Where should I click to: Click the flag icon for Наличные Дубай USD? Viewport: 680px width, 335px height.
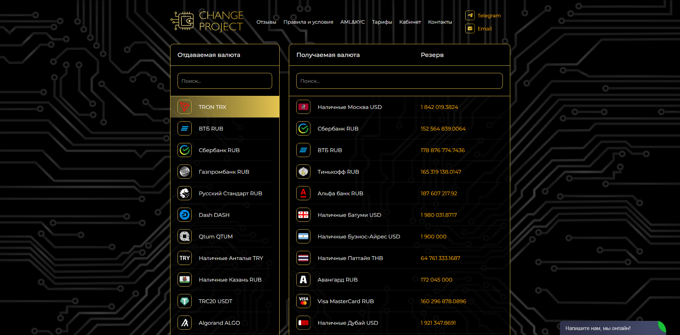(303, 323)
